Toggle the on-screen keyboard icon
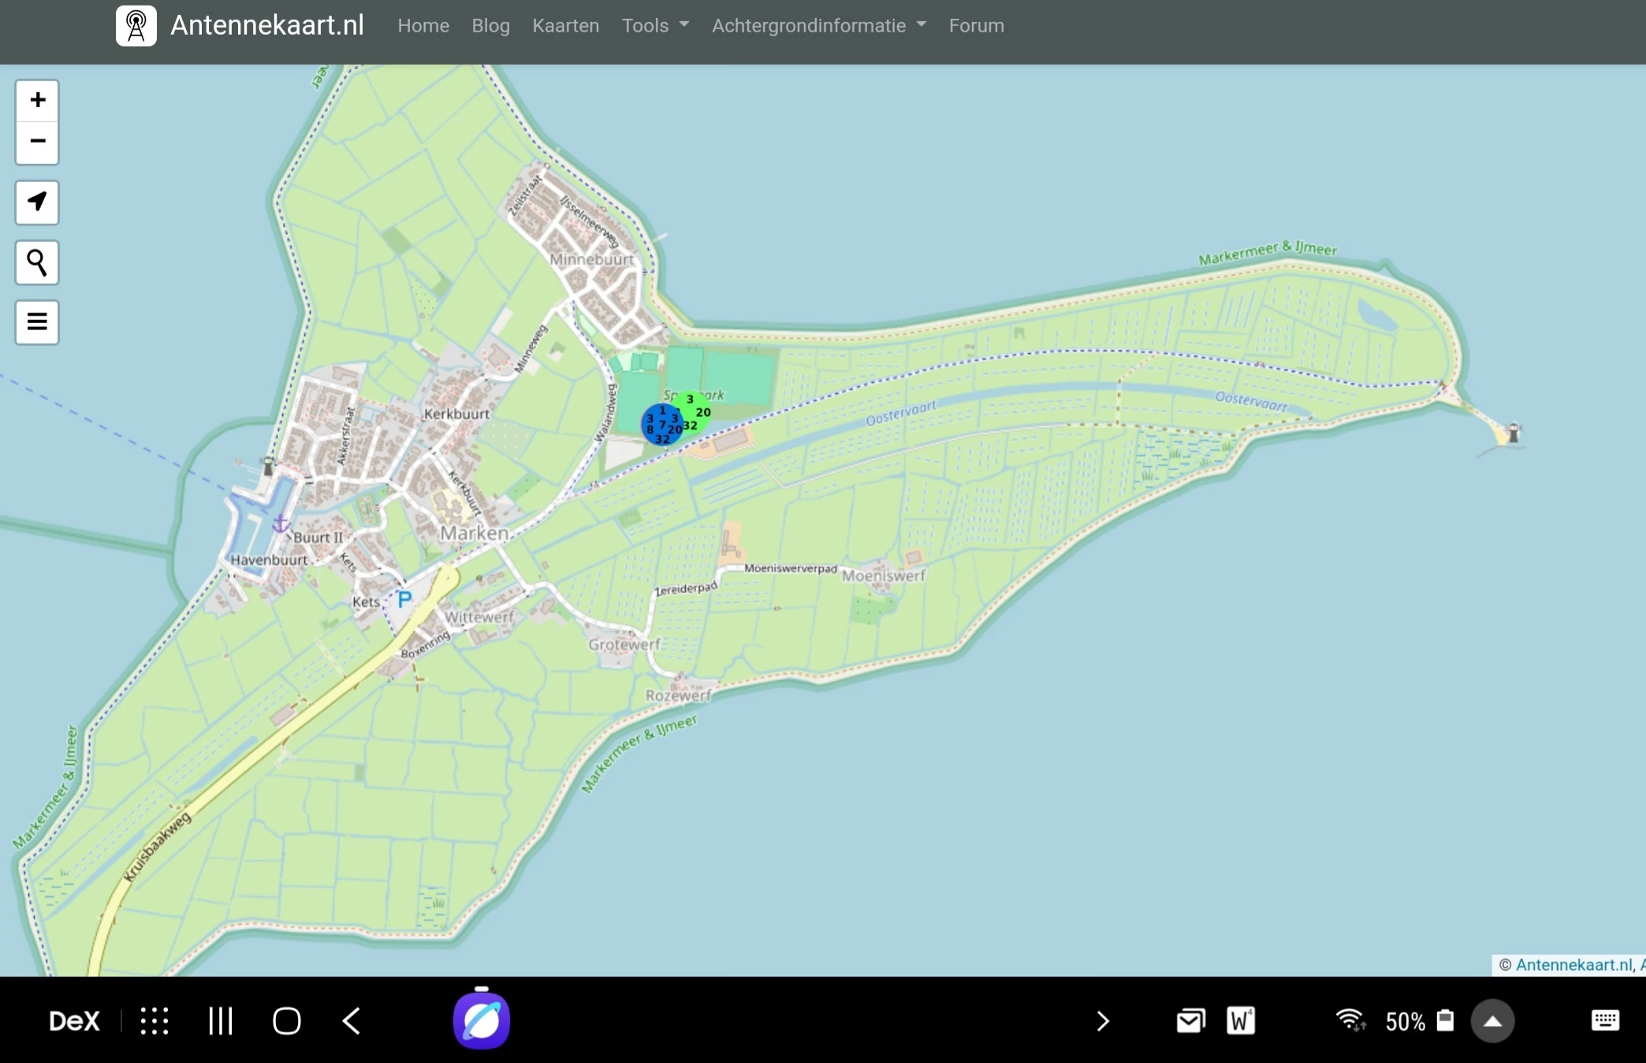 (x=1605, y=1021)
